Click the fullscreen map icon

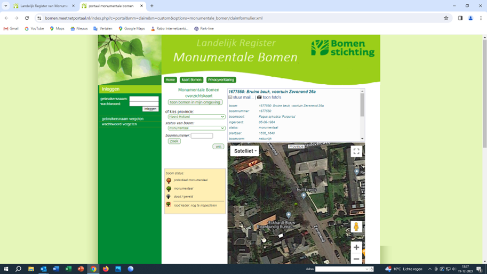356,151
